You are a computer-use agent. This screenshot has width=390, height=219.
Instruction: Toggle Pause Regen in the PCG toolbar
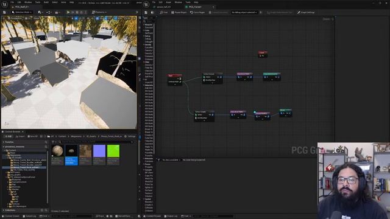(x=179, y=12)
